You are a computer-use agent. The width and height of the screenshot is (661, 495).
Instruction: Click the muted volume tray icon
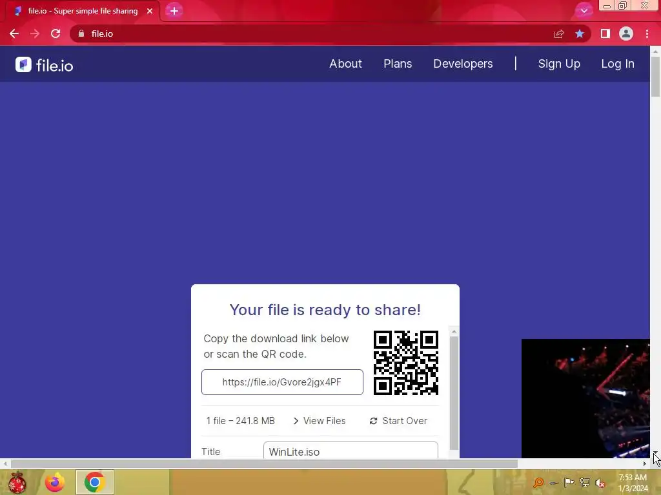click(x=600, y=483)
